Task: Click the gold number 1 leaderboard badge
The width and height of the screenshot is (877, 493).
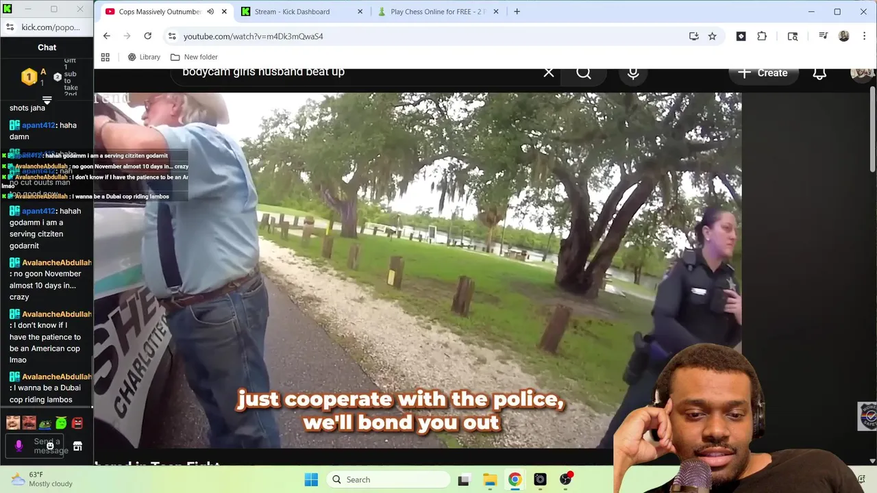Action: click(x=29, y=77)
